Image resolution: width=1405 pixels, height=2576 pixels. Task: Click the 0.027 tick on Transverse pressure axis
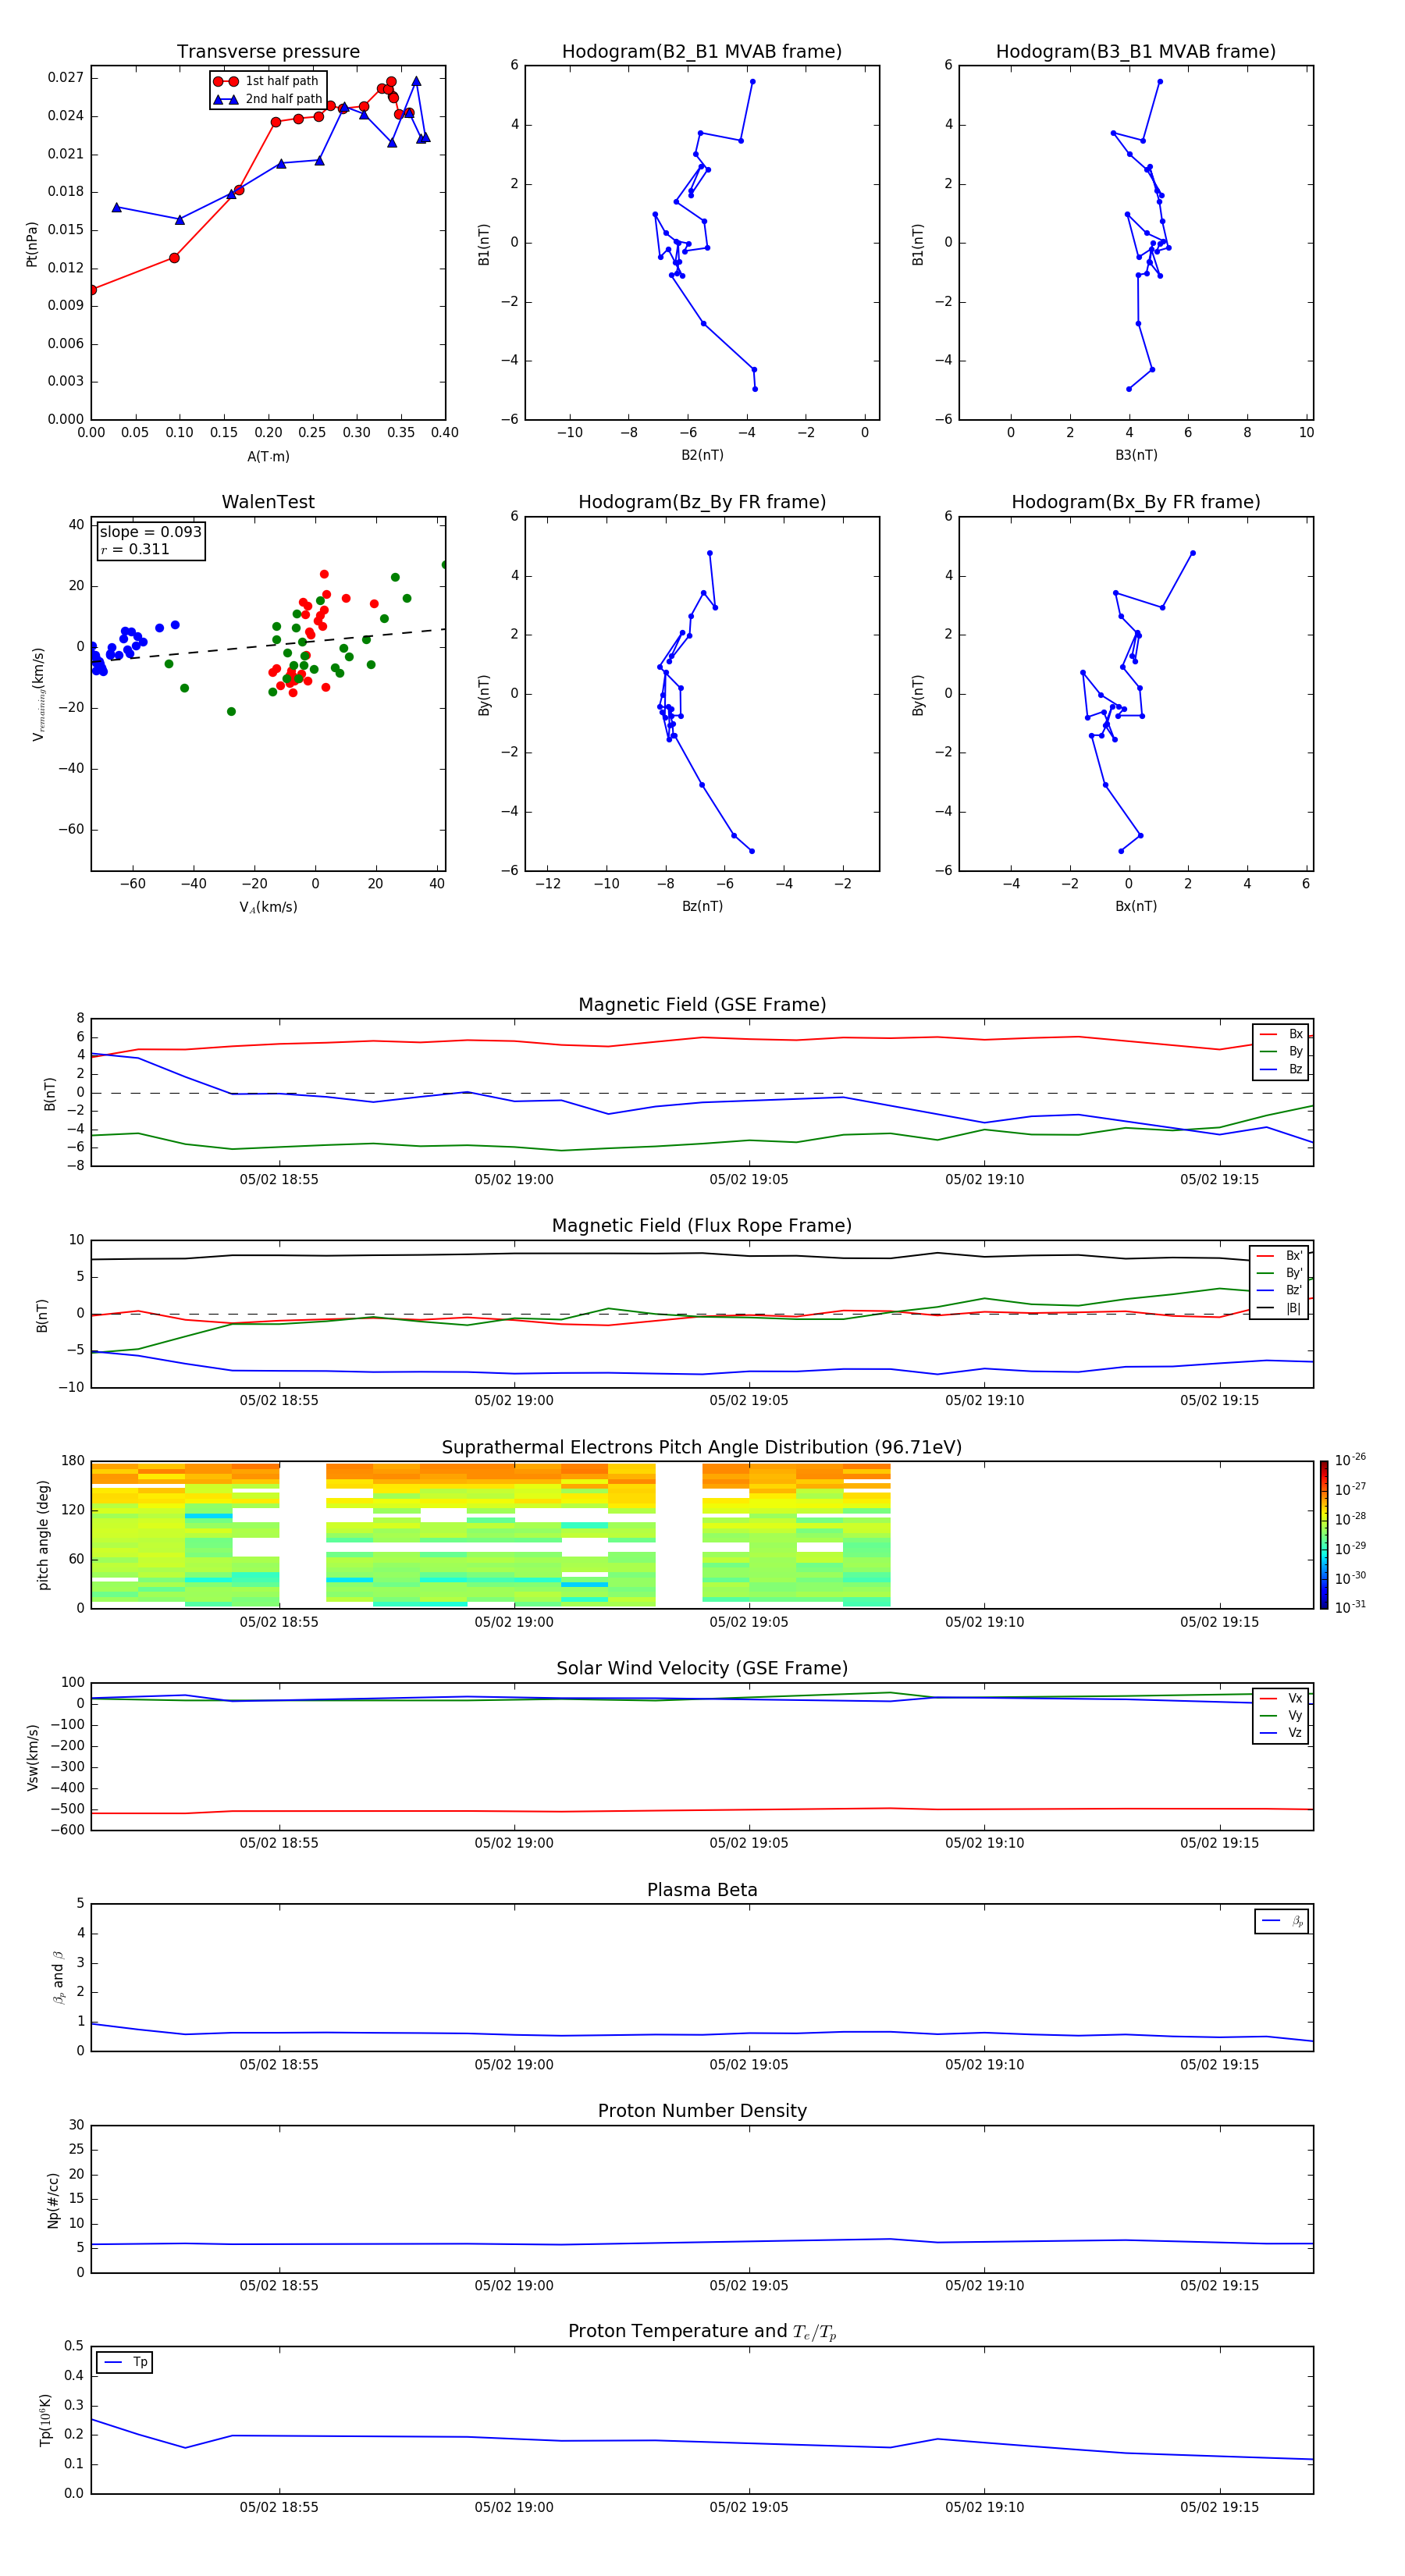(x=66, y=78)
